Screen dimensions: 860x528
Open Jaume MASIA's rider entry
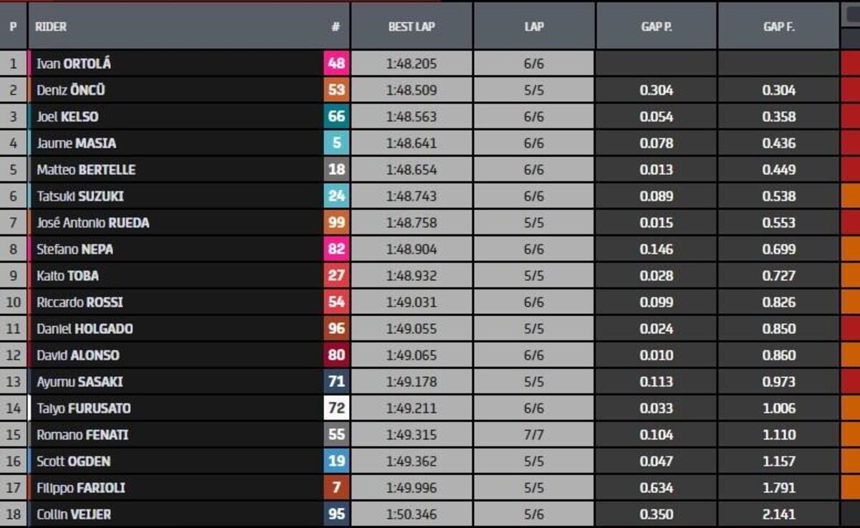click(76, 143)
